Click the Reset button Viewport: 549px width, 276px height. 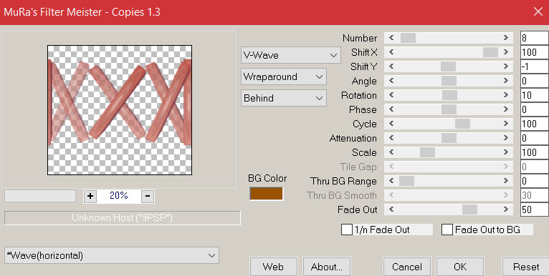point(525,267)
